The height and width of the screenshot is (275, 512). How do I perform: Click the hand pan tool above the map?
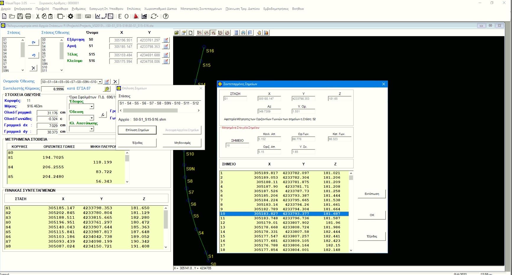pos(259,33)
